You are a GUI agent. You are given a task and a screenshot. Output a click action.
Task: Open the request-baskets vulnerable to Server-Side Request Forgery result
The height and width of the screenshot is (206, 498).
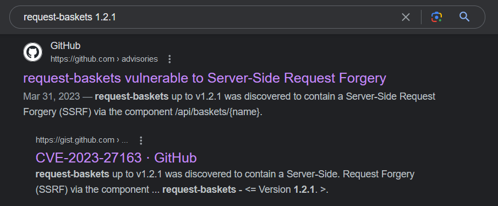[205, 78]
